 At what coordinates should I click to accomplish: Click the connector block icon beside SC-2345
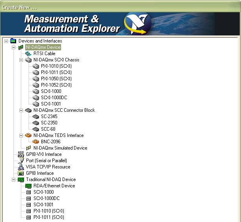(x=36, y=117)
